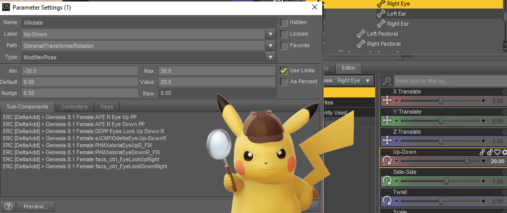This screenshot has height=213, width=507.
Task: Click the DS icon in dialog title bar
Action: click(6, 8)
